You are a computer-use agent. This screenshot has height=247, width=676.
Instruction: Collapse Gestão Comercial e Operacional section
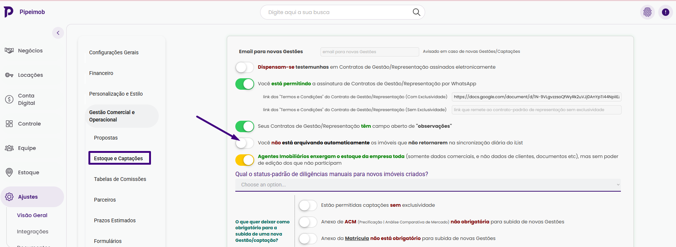coord(121,116)
